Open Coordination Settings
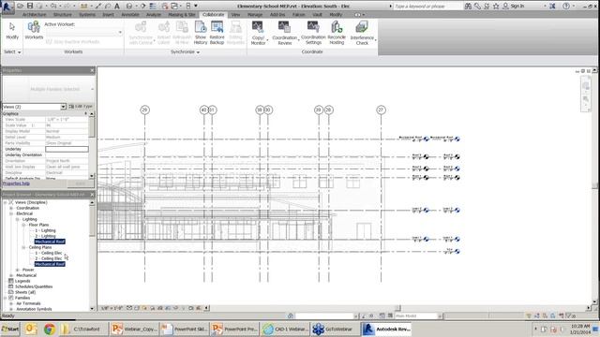 313,33
